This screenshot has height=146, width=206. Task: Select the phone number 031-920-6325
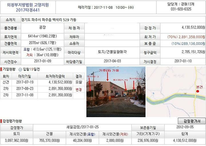coord(181,9)
